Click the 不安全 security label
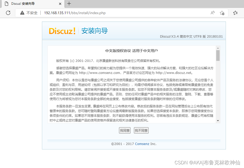244x168 pixels. tap(32, 13)
